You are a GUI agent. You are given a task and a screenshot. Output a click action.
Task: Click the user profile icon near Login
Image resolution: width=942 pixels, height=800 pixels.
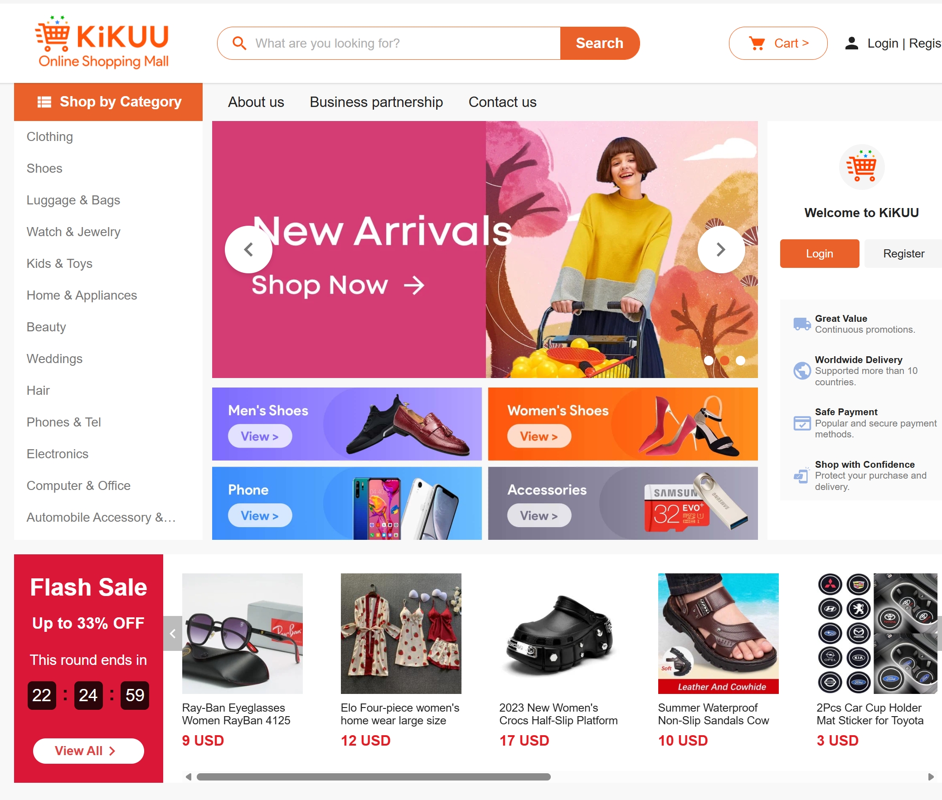[x=852, y=43]
